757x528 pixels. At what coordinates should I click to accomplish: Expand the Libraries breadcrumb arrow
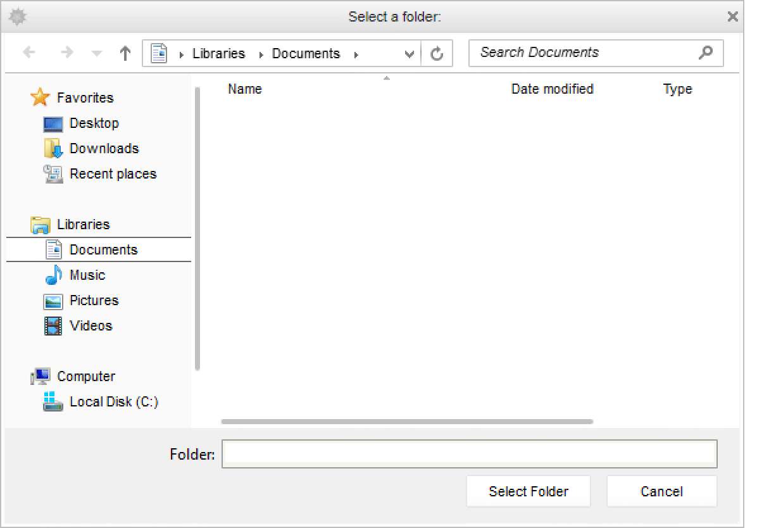click(261, 54)
